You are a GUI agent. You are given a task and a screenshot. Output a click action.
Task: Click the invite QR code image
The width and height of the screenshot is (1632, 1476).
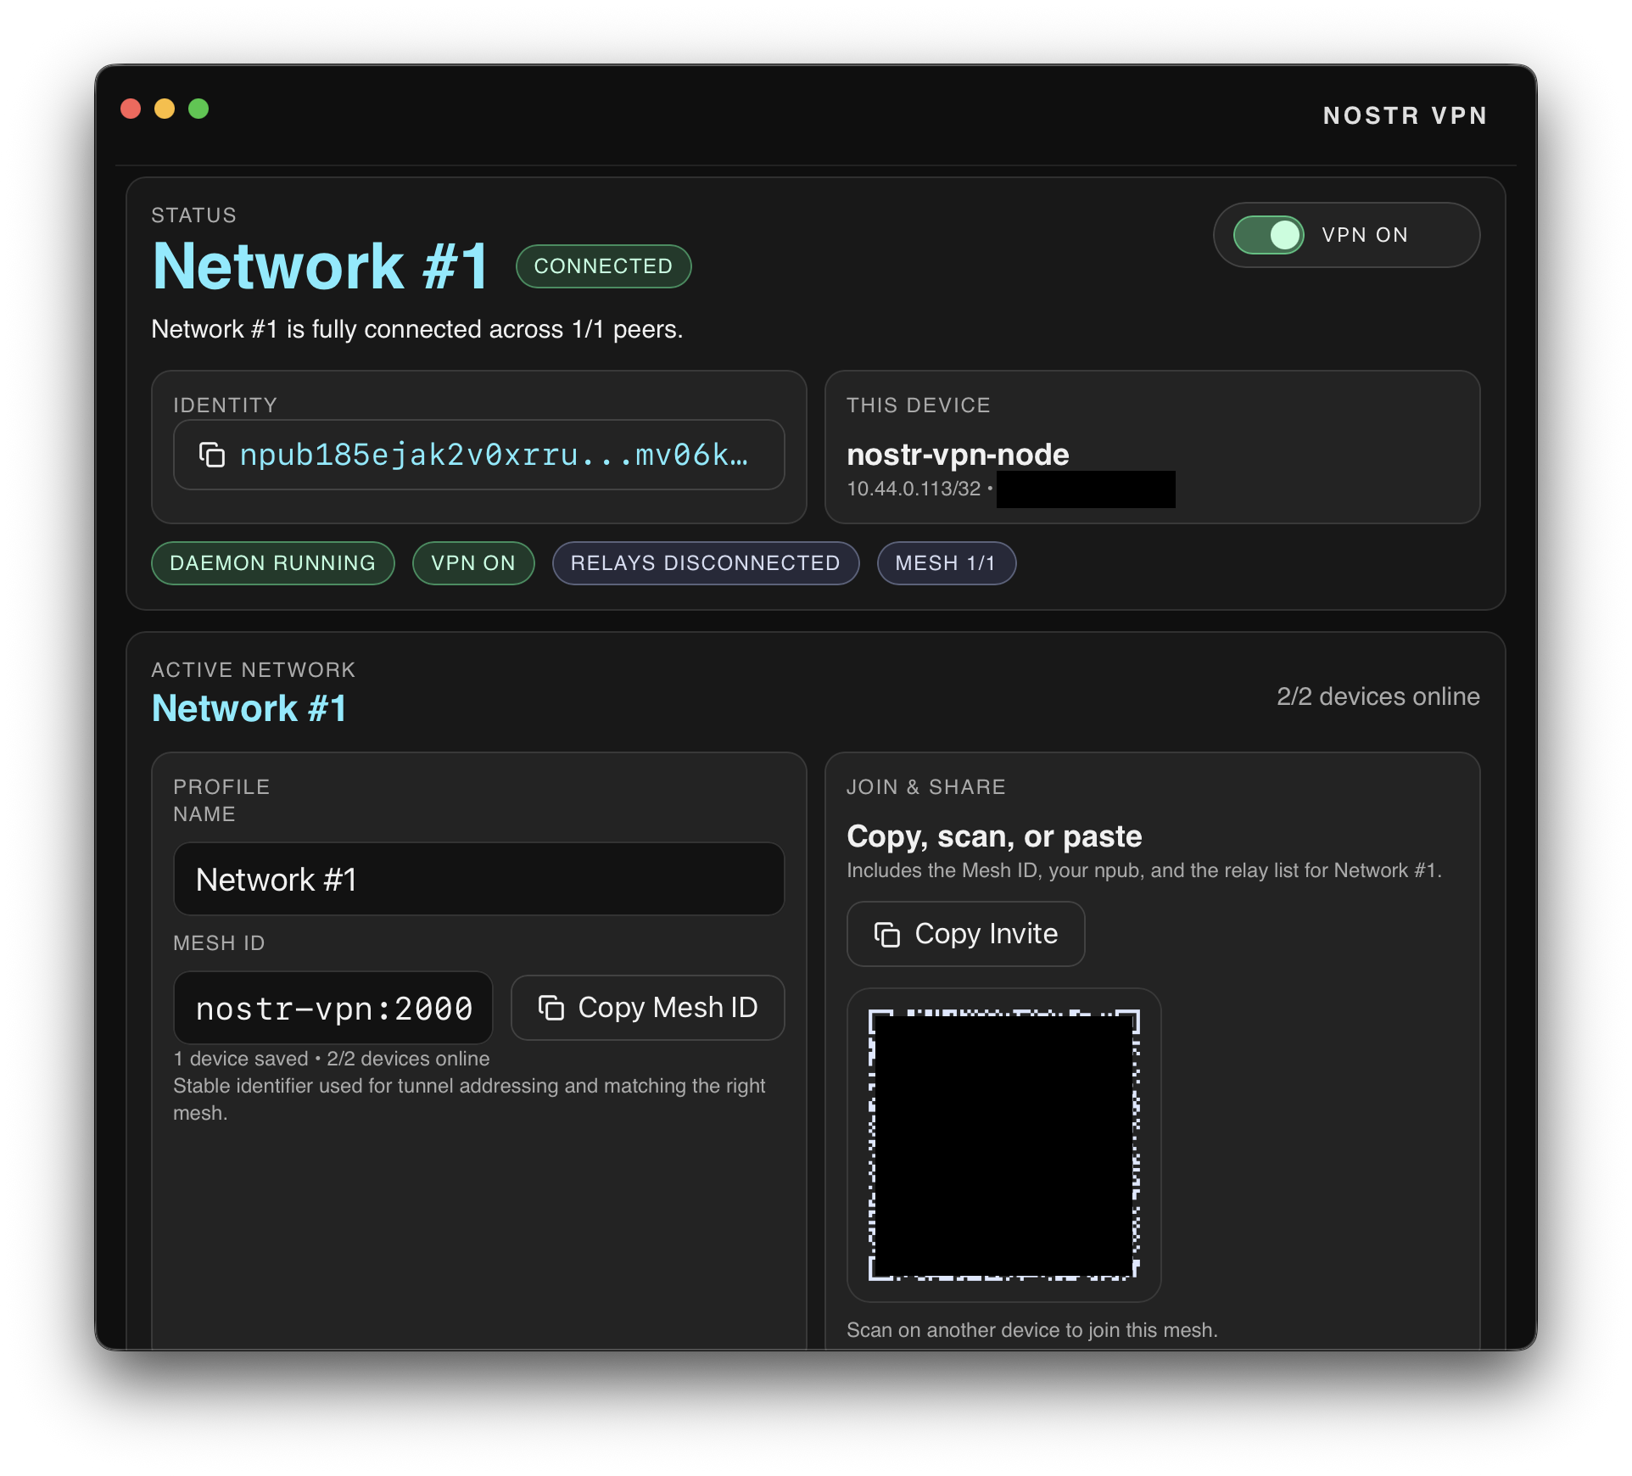(1003, 1144)
